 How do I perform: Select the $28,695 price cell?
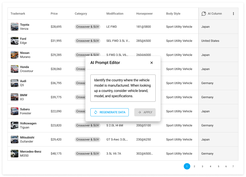point(56,27)
